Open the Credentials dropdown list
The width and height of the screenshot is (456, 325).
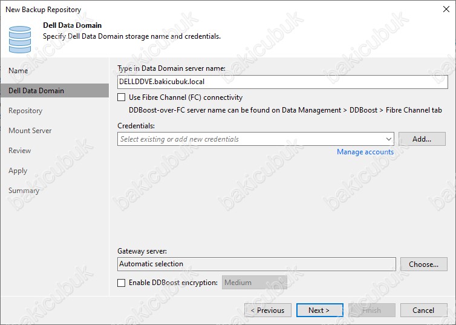388,139
